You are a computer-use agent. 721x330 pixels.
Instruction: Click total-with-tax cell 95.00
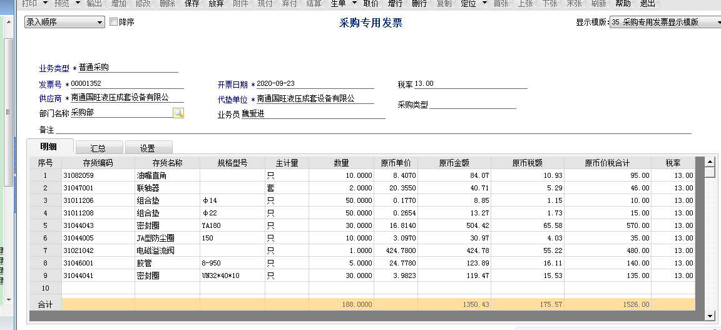coord(608,175)
